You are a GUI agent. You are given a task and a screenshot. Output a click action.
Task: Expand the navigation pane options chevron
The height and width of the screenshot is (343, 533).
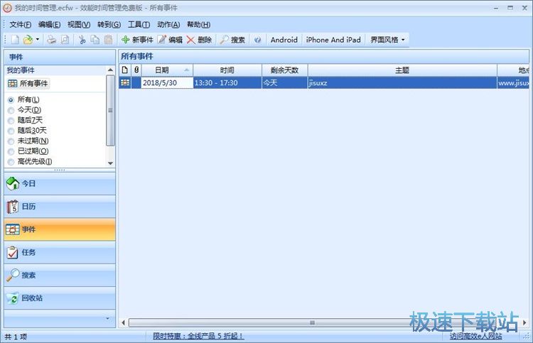[107, 319]
